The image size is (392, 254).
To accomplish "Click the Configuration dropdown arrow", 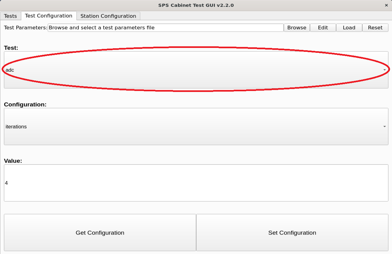I will coord(384,127).
